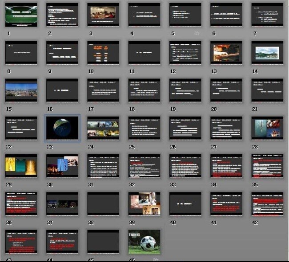Choose slide 19 thumbnail
This screenshot has width=289, height=262.
[x=185, y=90]
